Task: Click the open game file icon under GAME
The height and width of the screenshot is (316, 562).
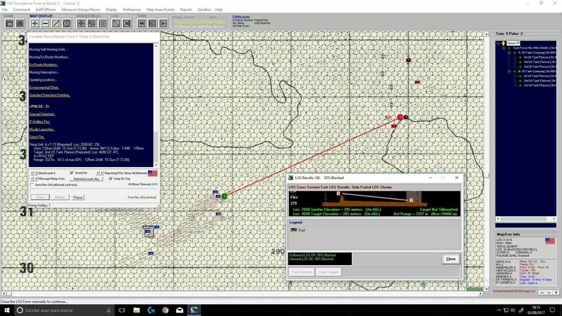Action: 9,24
